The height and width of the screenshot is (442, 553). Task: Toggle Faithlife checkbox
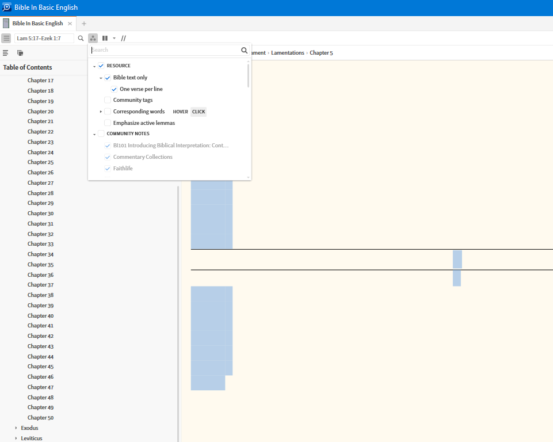108,169
